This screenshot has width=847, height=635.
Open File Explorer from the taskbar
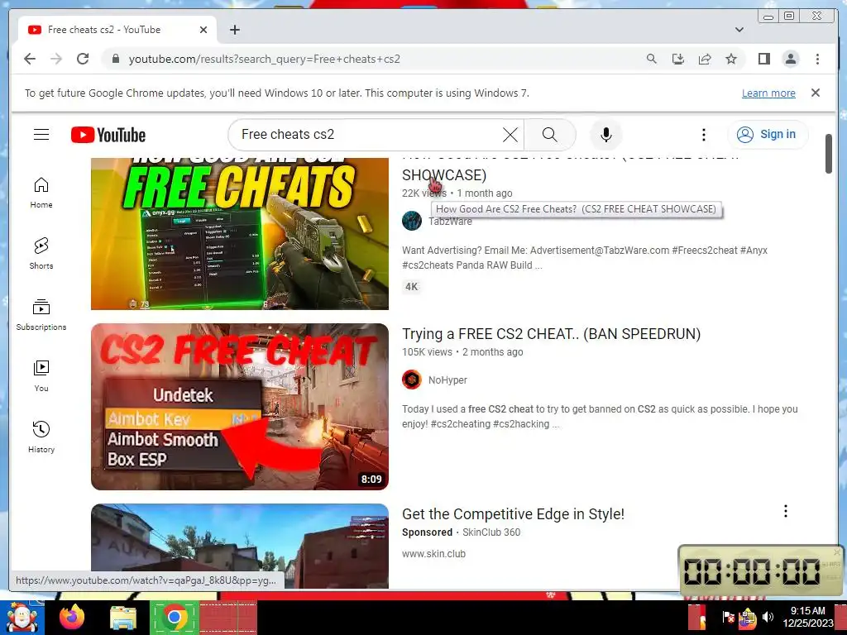(x=123, y=618)
